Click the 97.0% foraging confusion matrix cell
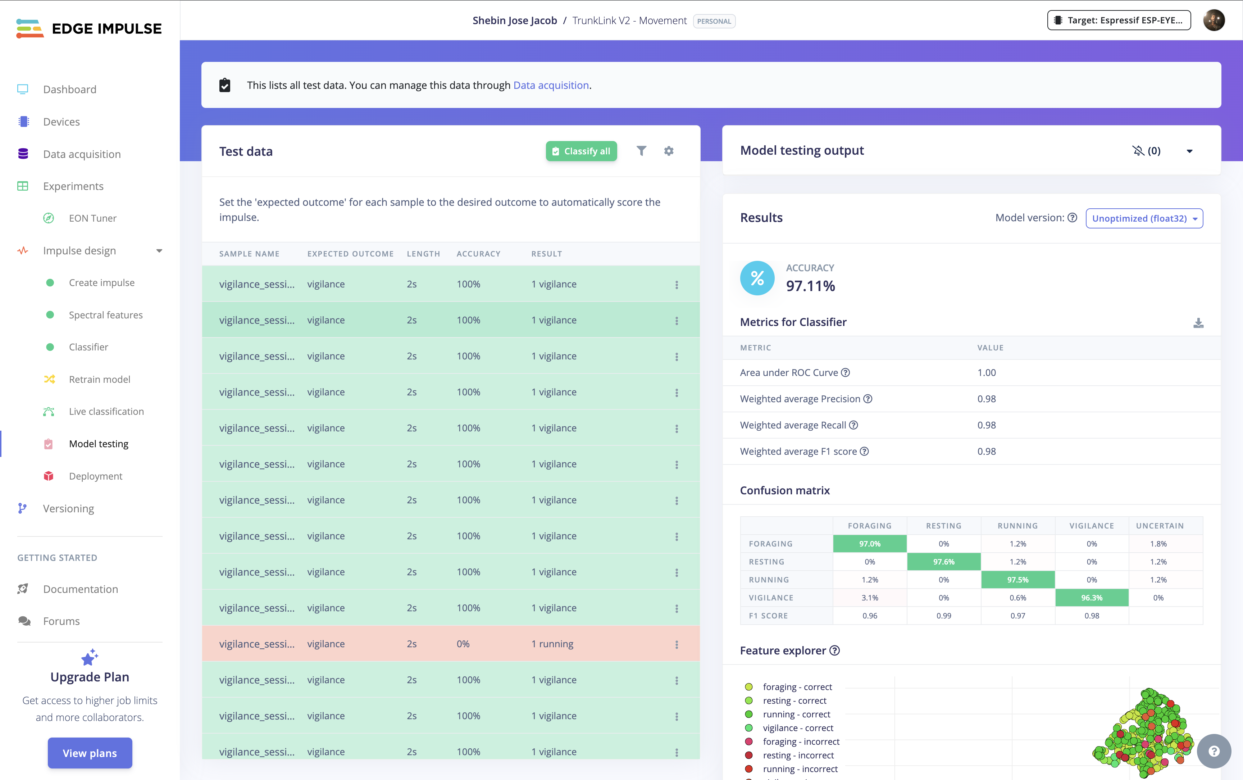Image resolution: width=1243 pixels, height=780 pixels. [869, 544]
